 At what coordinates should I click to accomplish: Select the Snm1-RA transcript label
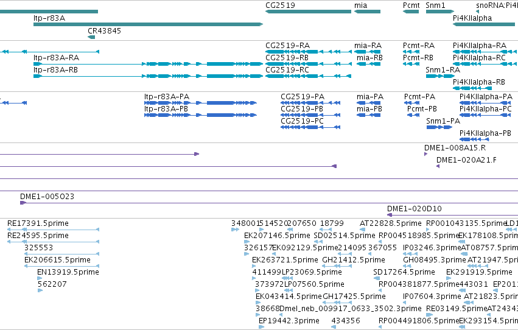click(443, 69)
